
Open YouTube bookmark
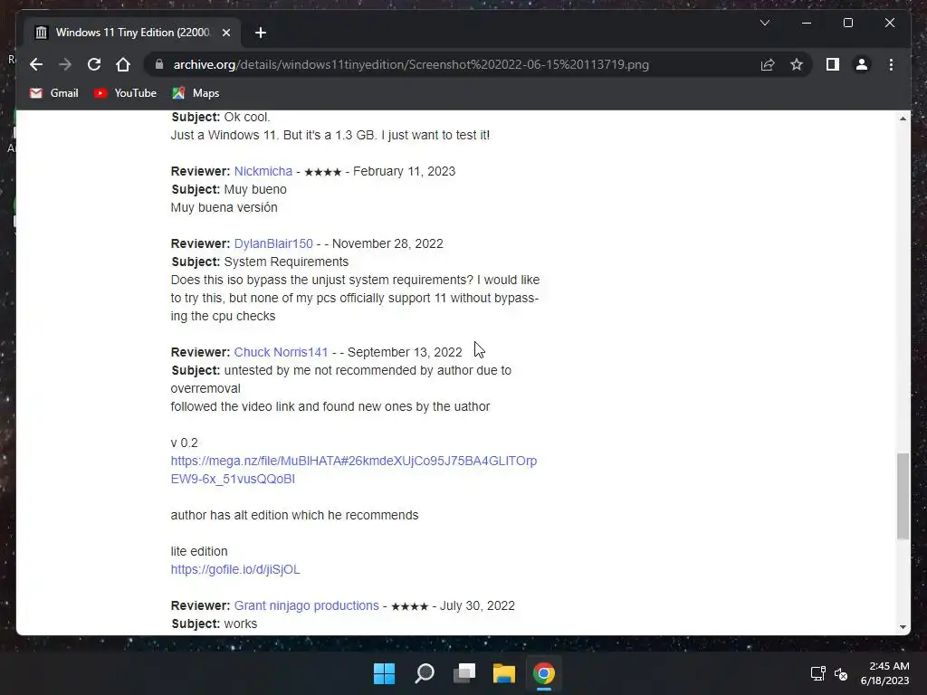[x=125, y=93]
